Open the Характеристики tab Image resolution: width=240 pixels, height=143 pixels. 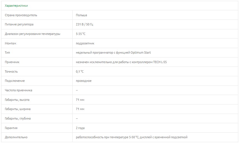pos(16,6)
